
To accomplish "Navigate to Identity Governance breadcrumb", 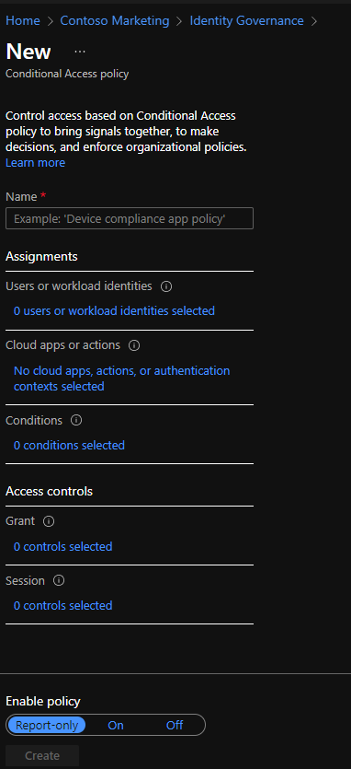I will click(x=247, y=20).
